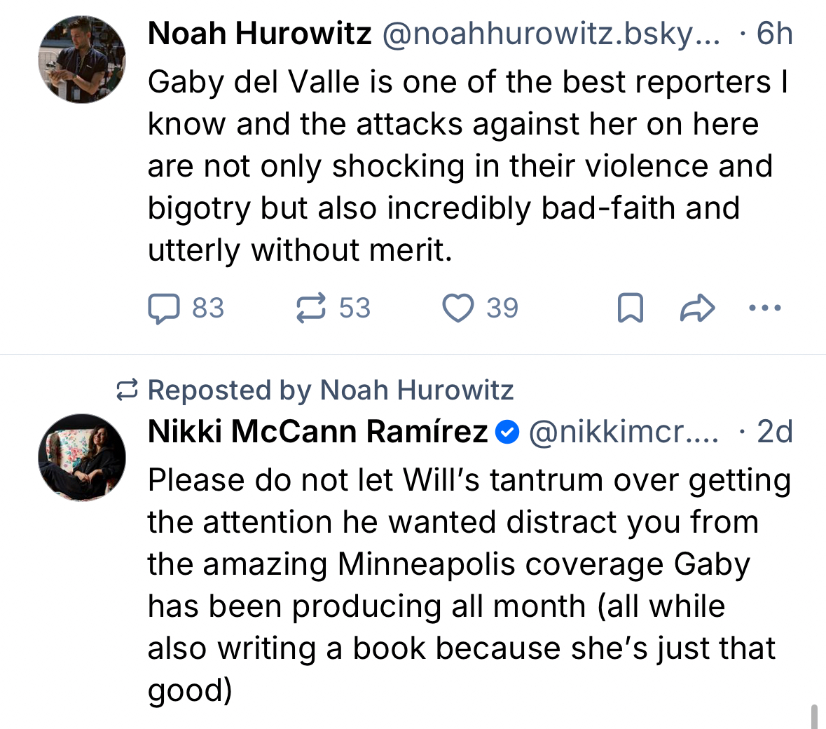
Task: Open Nikki McCann Ramírez's avatar
Action: (x=82, y=458)
